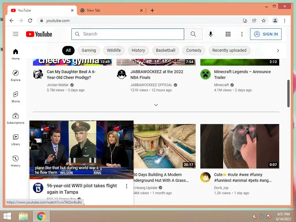Close the YouTube browser tab
Screen dimensions: 296x222
tap(72, 10)
